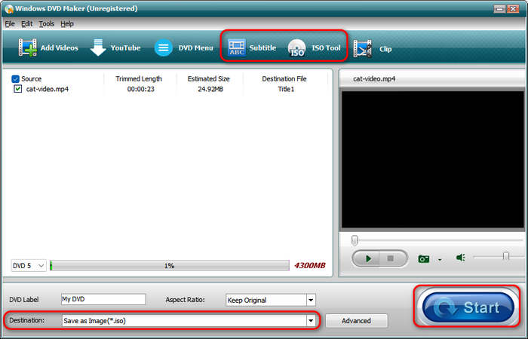
Task: Click the Add Videos toolbar icon
Action: click(x=27, y=47)
